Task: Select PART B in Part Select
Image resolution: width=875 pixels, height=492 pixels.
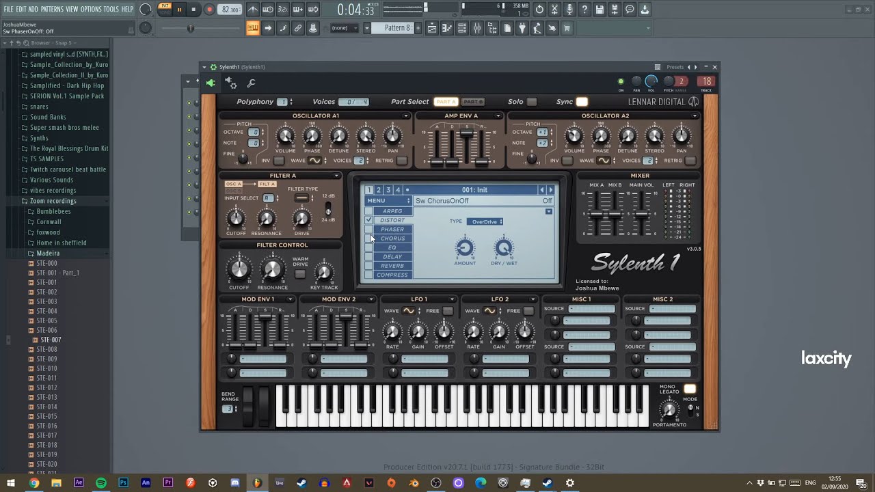Action: [473, 102]
